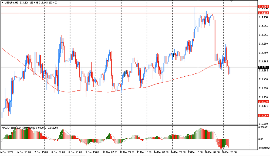Click the current price tag 113.601
The height and width of the screenshot is (156, 270).
tap(263, 67)
